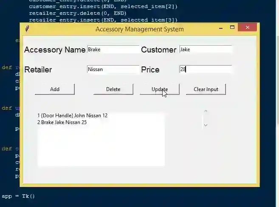Screen dimensions: 279x207
Task: Click the scrollbar down arrow
Action: (x=206, y=125)
